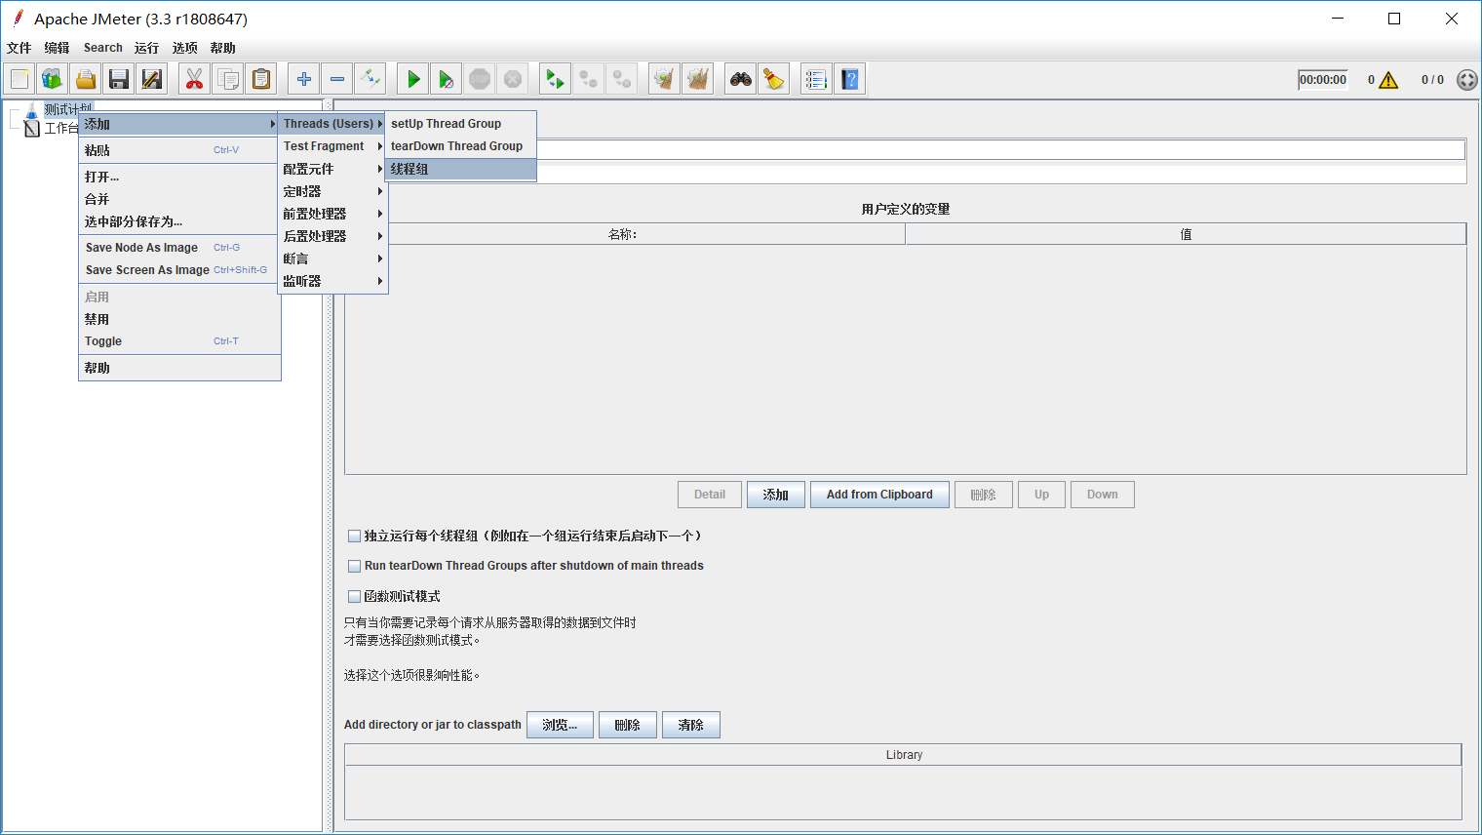Save the test plan with disk icon
This screenshot has width=1482, height=835.
click(x=118, y=78)
